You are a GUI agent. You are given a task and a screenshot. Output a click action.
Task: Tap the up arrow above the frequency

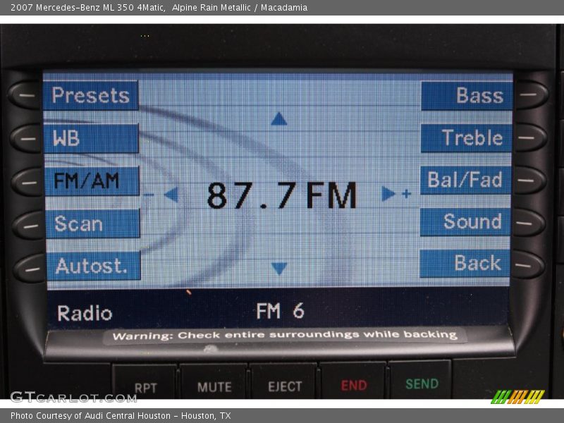click(x=279, y=119)
